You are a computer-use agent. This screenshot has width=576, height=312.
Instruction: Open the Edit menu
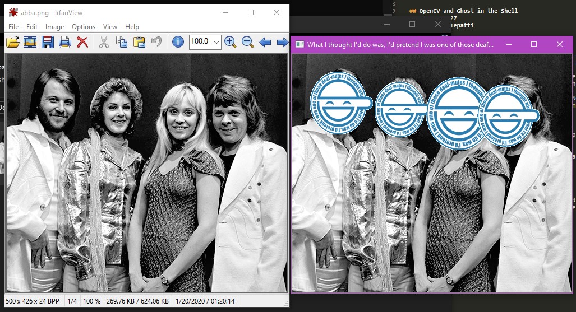point(32,27)
